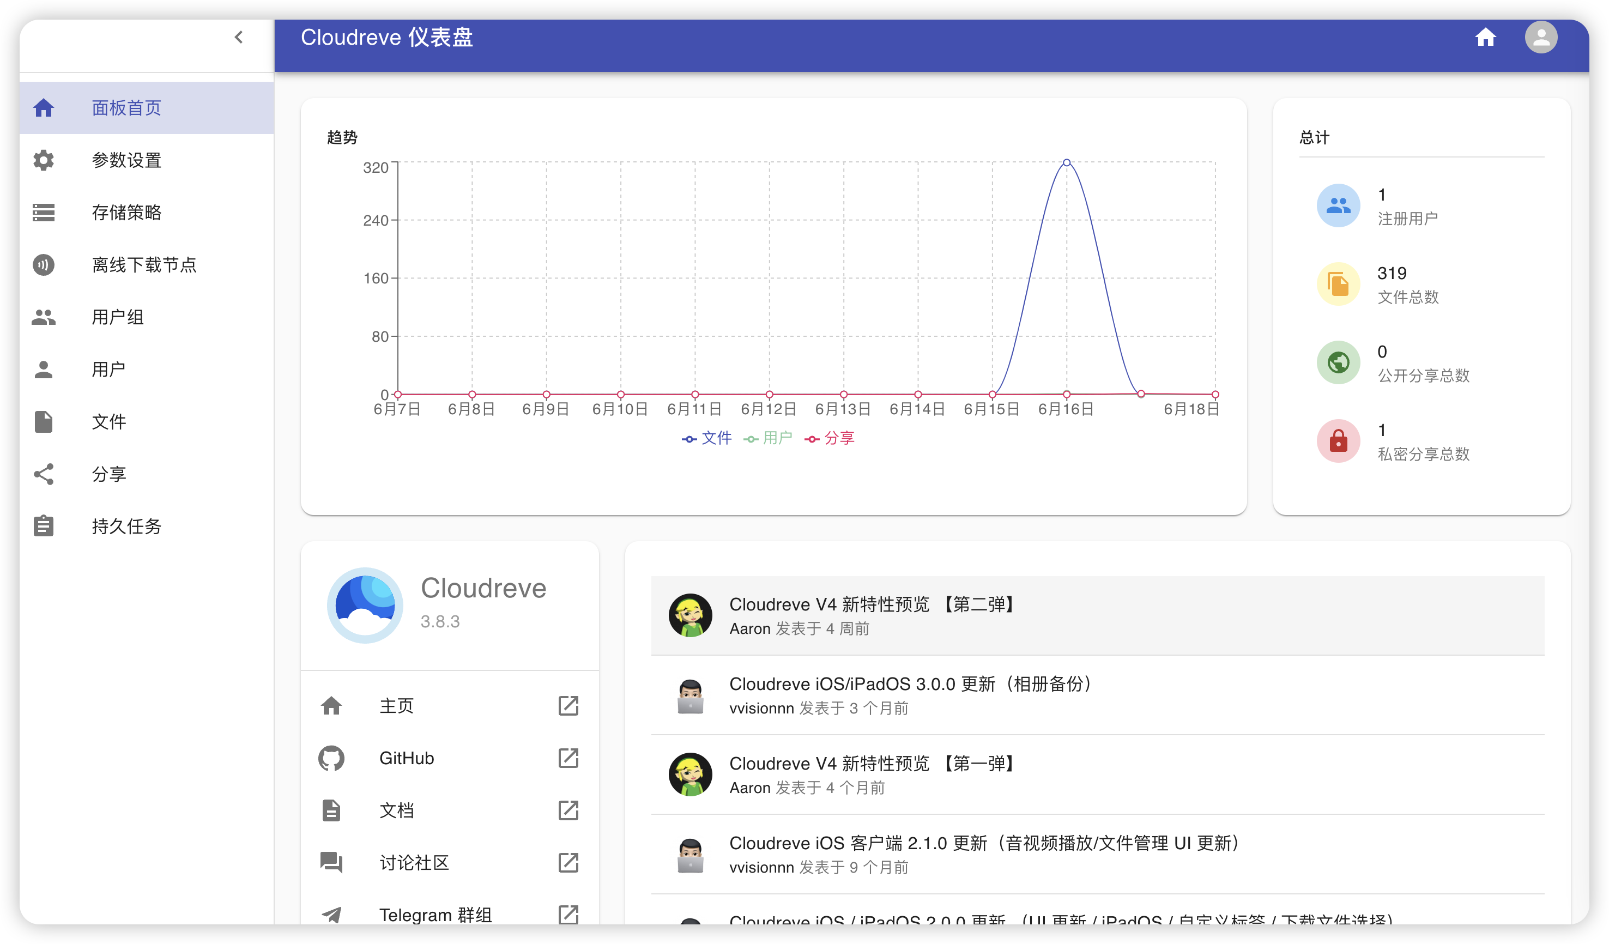
Task: Click the 持久任务 clipboard icon
Action: click(x=44, y=526)
